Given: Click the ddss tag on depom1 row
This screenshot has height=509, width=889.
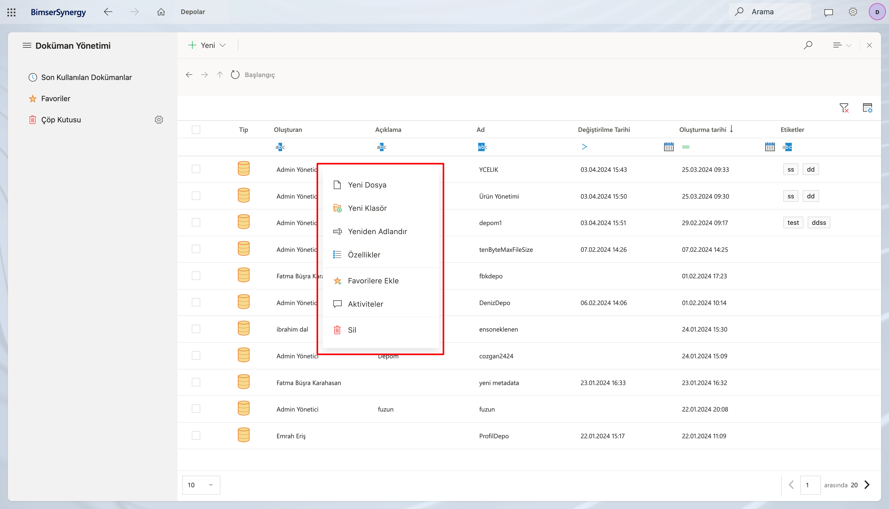Looking at the screenshot, I should 819,222.
